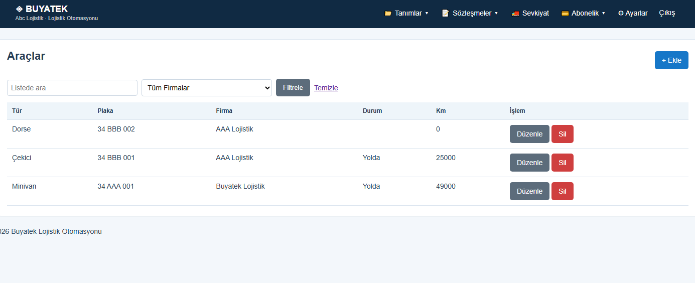Image resolution: width=695 pixels, height=283 pixels.
Task: Delete the 34 BBB 001 vehicle
Action: (563, 163)
